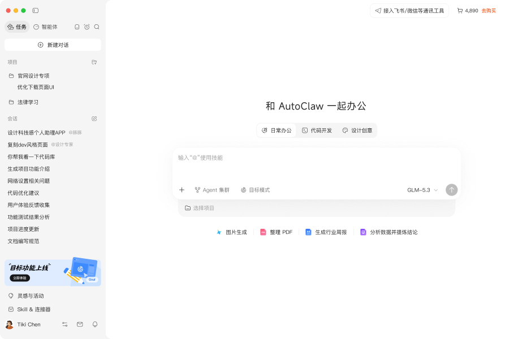Click the 去购买 link
The width and height of the screenshot is (509, 339).
tap(489, 11)
